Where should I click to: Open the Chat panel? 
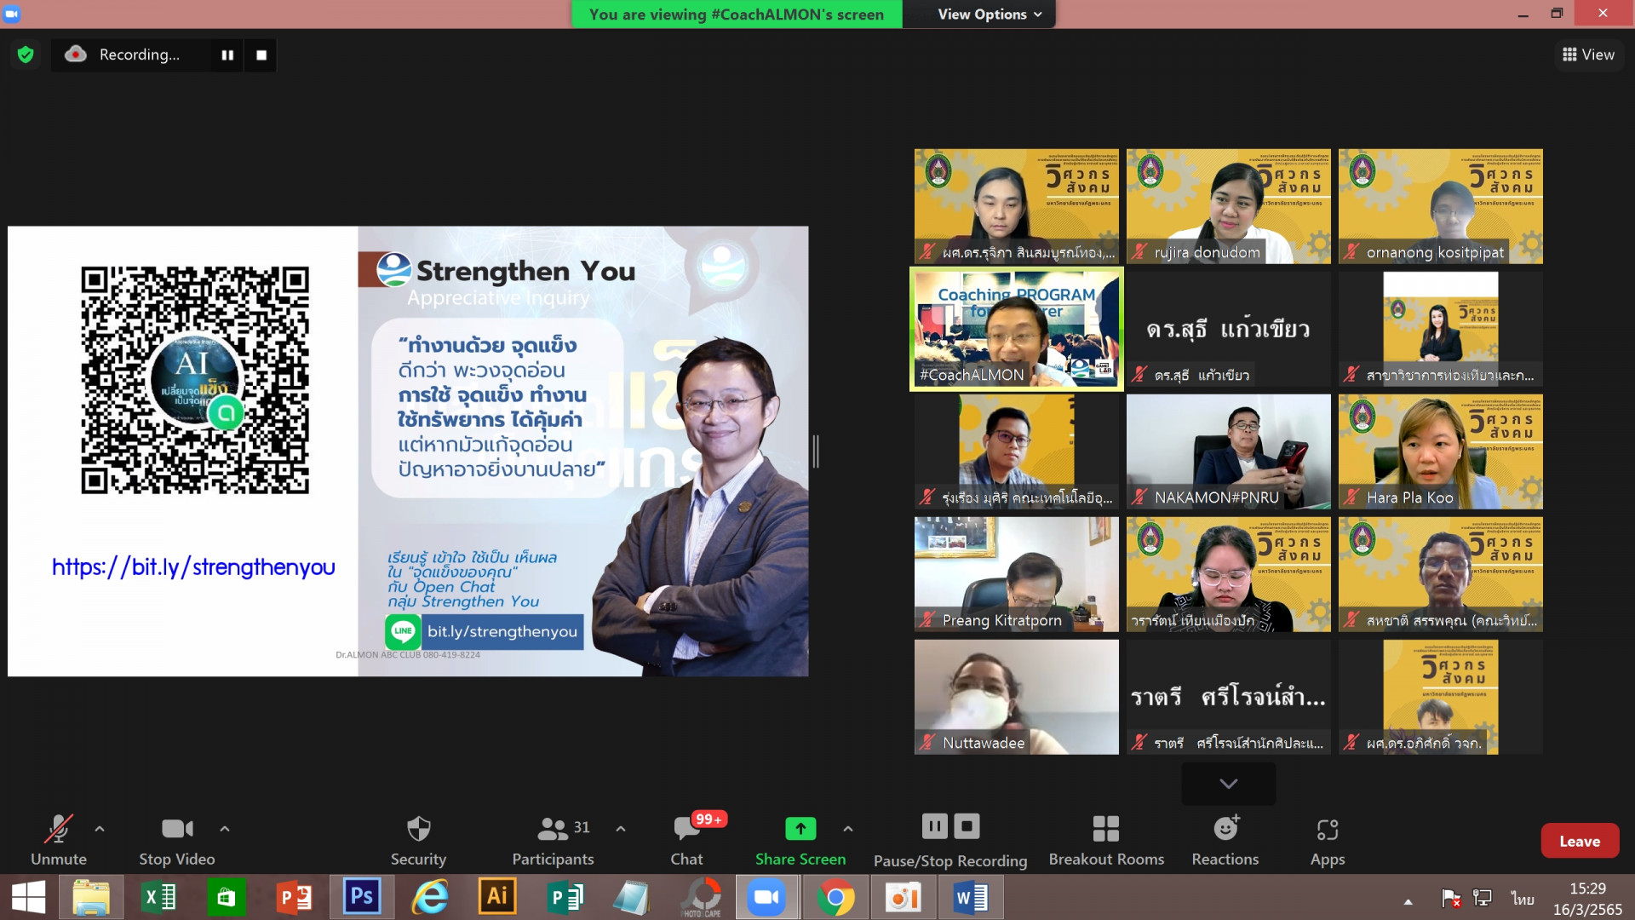point(687,840)
